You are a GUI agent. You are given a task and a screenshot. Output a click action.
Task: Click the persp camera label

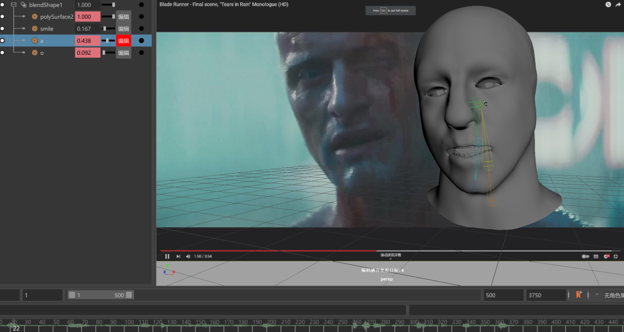[x=386, y=279]
